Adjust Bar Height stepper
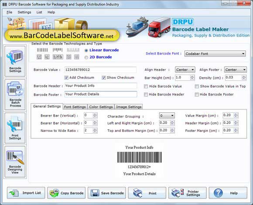Screen dimensions: 253x205 click(x=192, y=77)
